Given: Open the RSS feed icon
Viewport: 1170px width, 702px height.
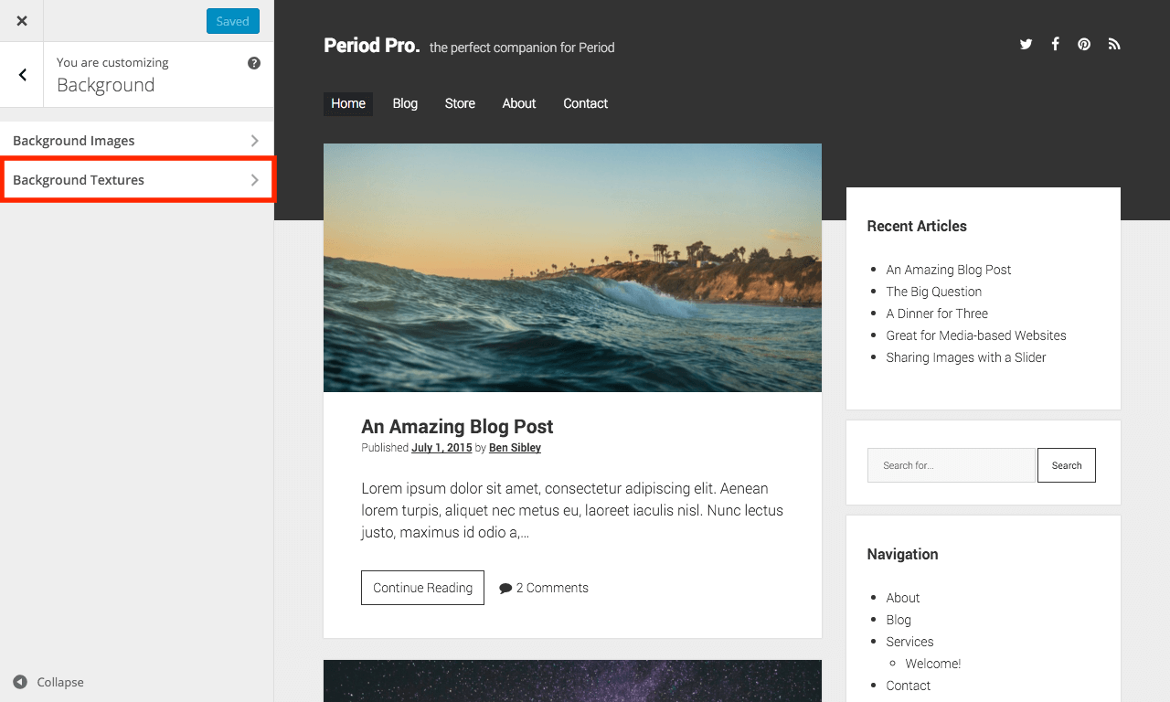Looking at the screenshot, I should 1113,44.
